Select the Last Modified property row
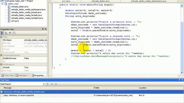 [x=25, y=46]
